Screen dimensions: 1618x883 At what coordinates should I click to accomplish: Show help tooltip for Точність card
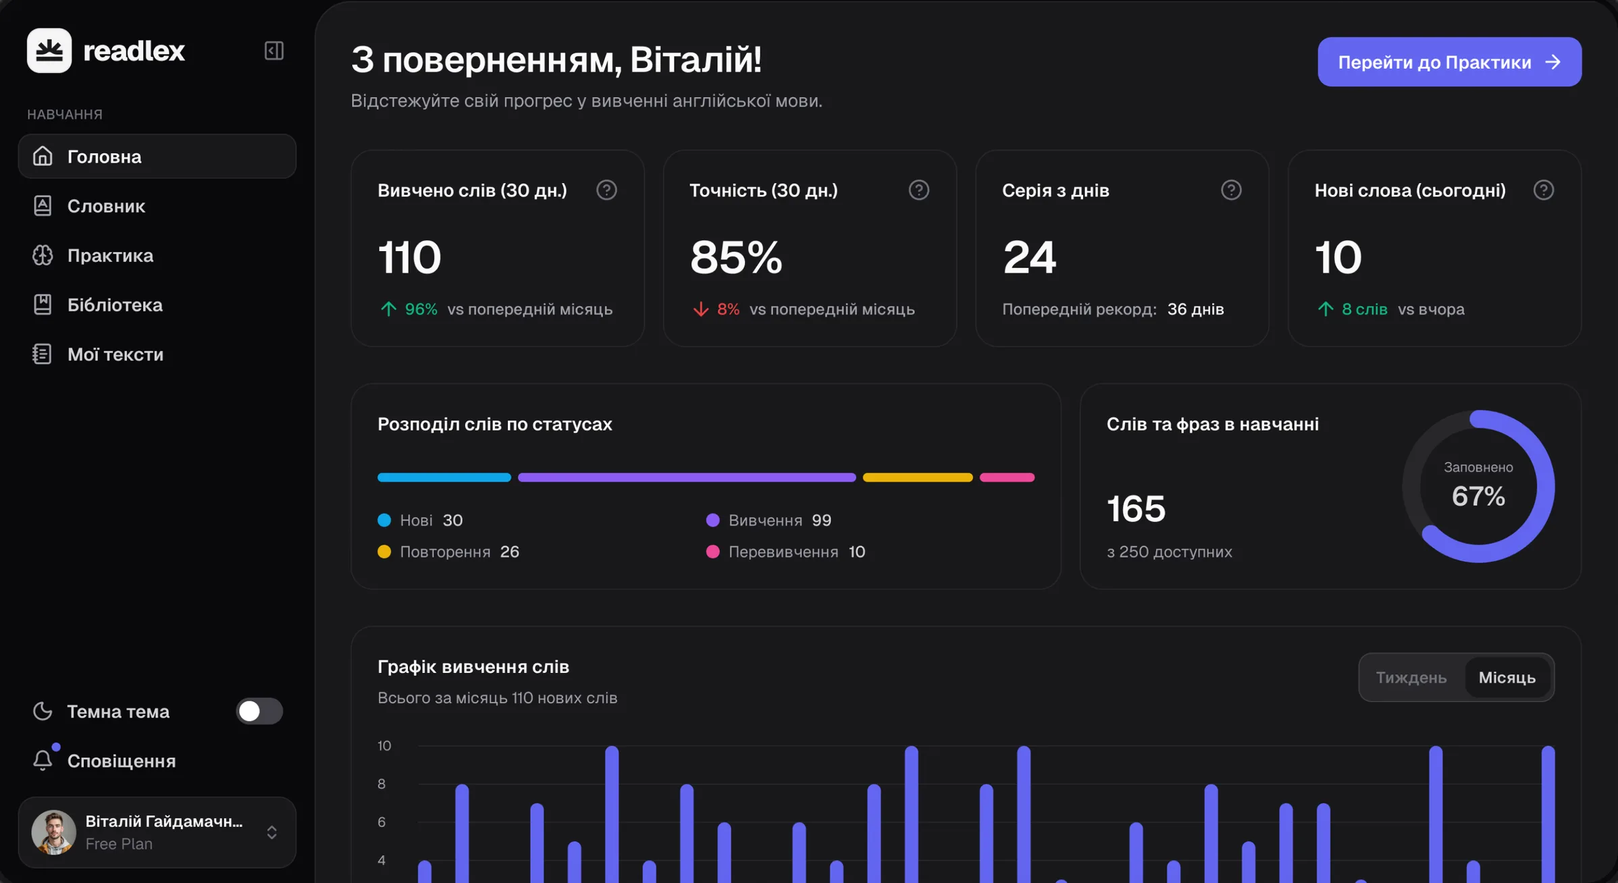tap(918, 190)
